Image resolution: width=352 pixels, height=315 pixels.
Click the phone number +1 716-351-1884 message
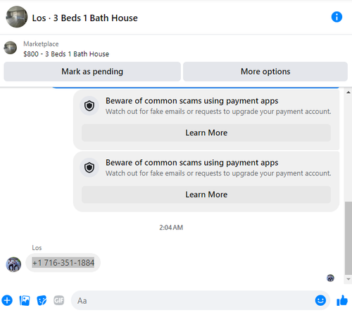point(63,263)
